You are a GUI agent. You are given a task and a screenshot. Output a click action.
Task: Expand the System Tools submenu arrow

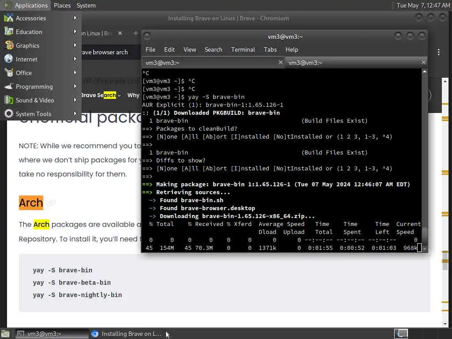click(x=75, y=113)
